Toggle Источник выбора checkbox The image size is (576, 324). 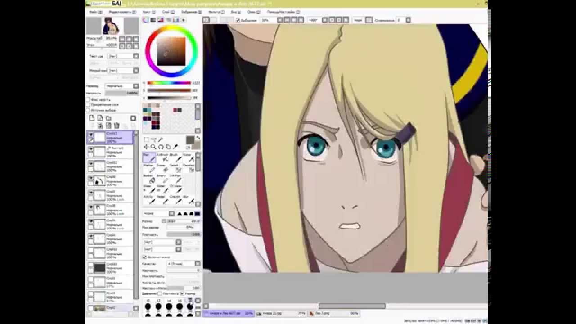pos(88,110)
